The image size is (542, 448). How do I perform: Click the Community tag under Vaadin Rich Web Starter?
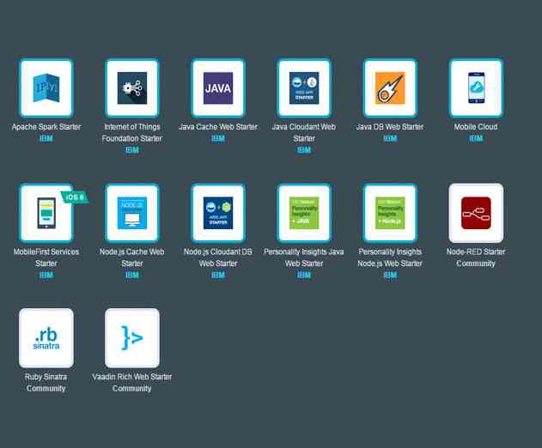coord(131,389)
